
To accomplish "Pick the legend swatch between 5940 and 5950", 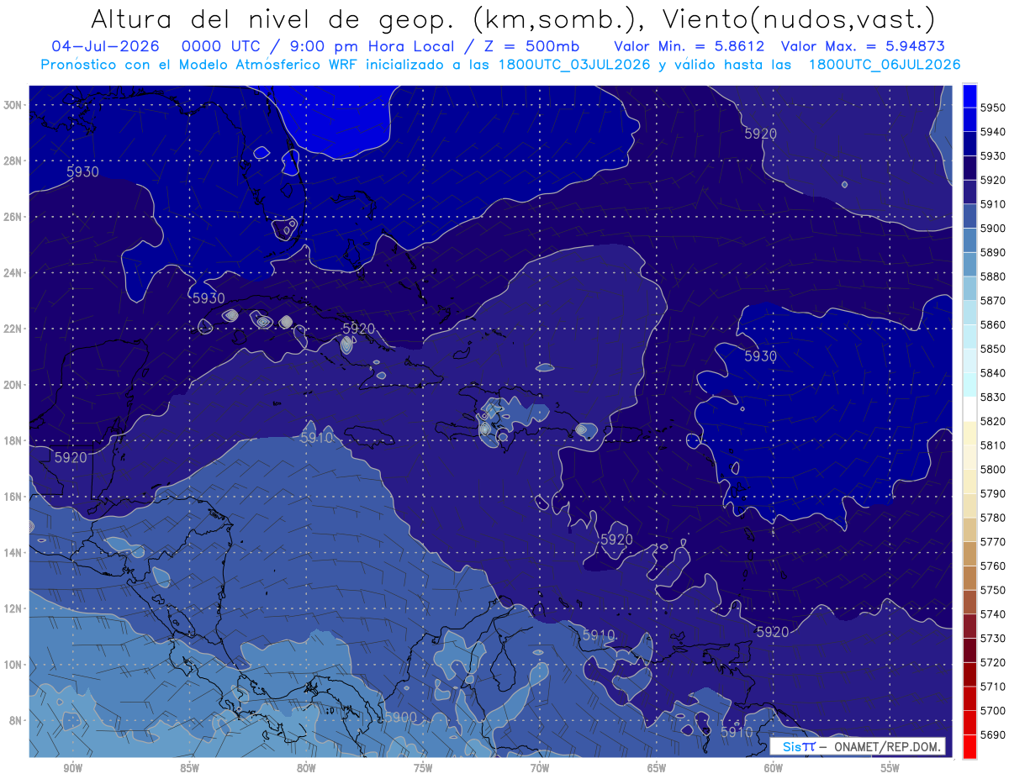I will 969,120.
